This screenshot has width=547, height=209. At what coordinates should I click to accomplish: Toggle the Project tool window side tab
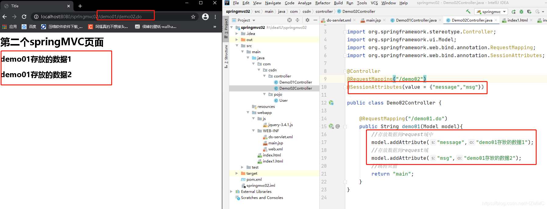point(226,28)
